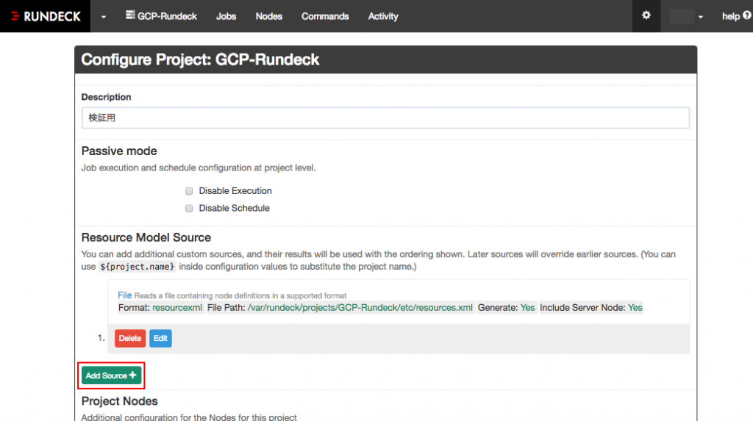View the Activity page
Viewport: 753px width, 421px height.
tap(382, 16)
